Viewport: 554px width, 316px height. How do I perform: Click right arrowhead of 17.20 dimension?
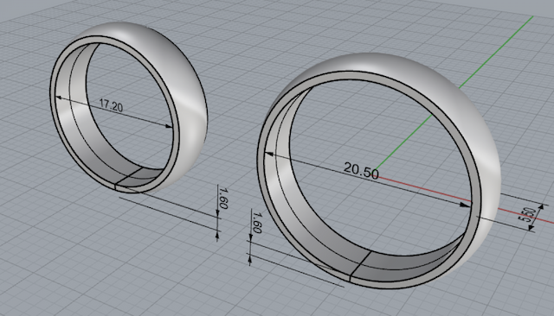(x=170, y=126)
